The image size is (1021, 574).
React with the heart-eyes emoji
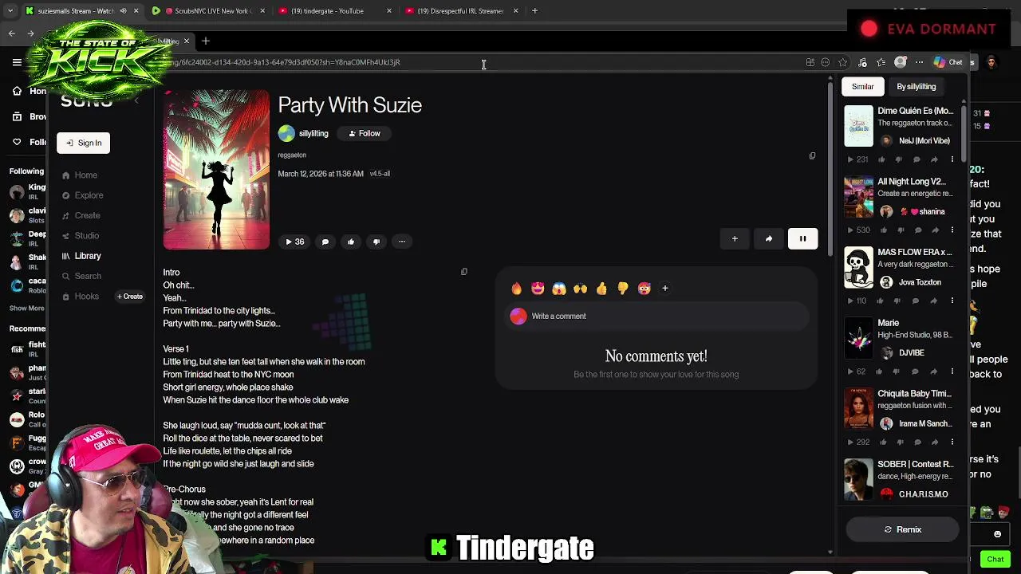pyautogui.click(x=538, y=289)
